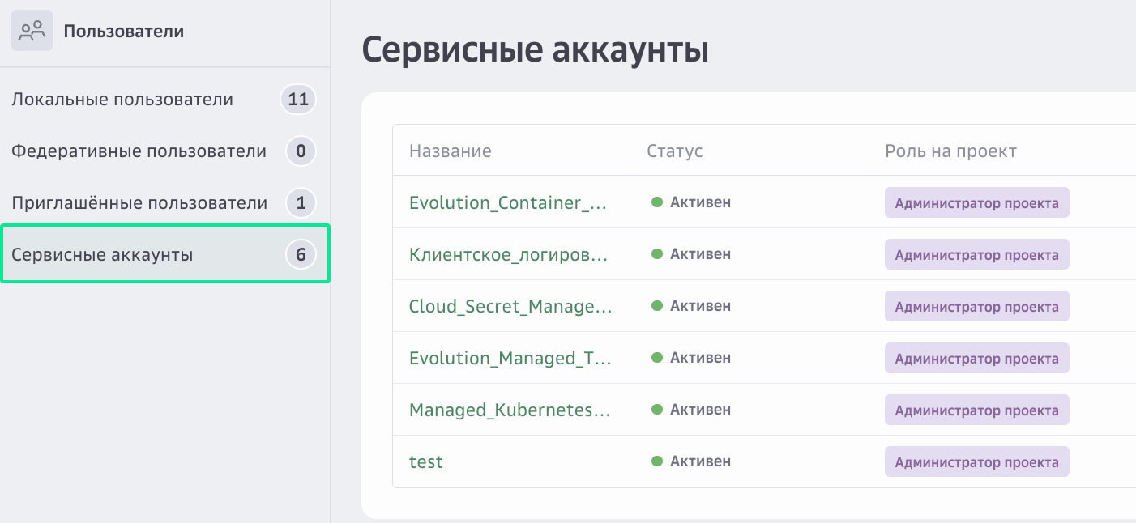Click the Статус column header
The width and height of the screenshot is (1136, 523).
pyautogui.click(x=674, y=151)
